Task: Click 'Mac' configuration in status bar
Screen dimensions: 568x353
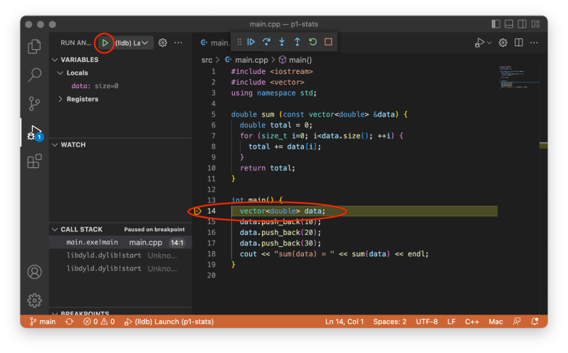Action: [x=495, y=322]
